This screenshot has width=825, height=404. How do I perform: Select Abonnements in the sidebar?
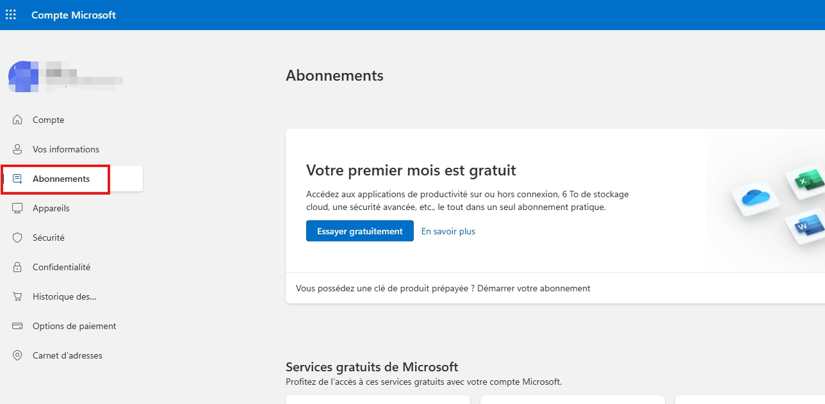tap(73, 179)
